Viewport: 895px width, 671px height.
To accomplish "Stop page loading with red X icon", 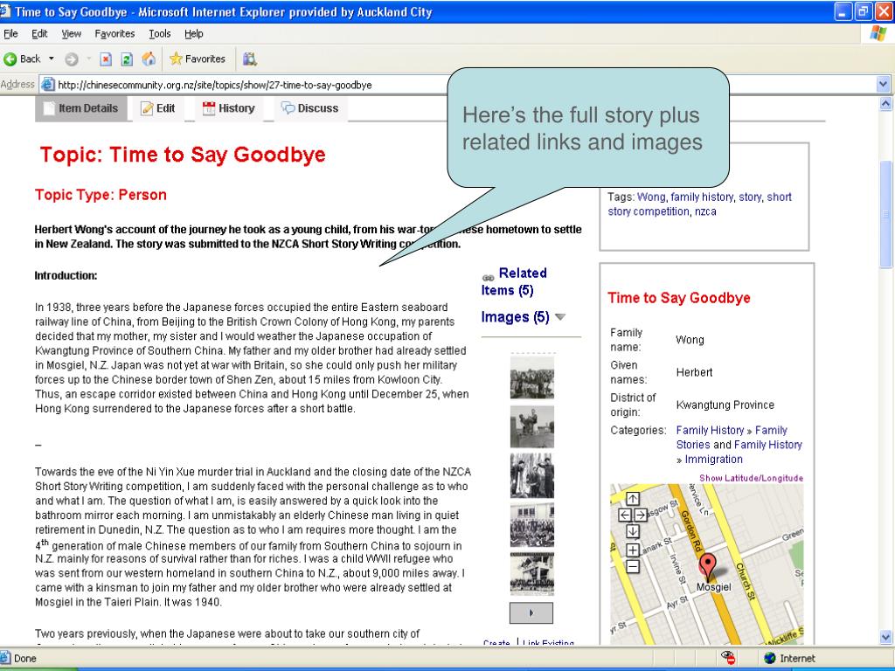I will coord(106,59).
